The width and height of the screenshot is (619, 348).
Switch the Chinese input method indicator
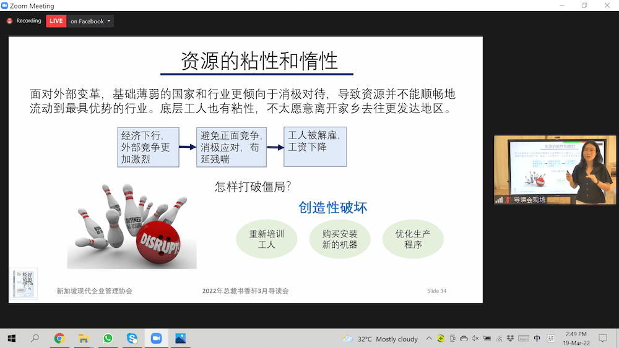(x=537, y=339)
